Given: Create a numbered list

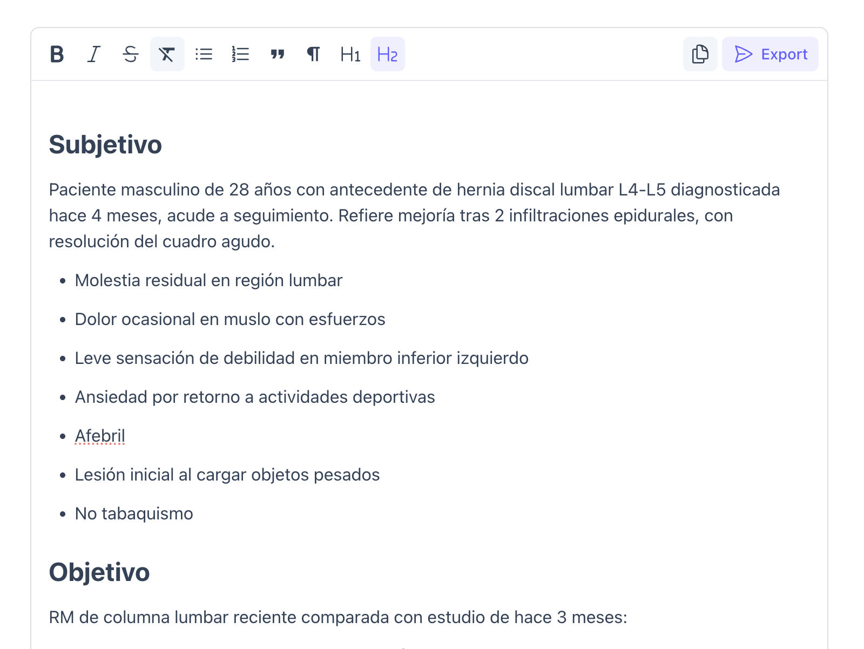Looking at the screenshot, I should (x=240, y=53).
